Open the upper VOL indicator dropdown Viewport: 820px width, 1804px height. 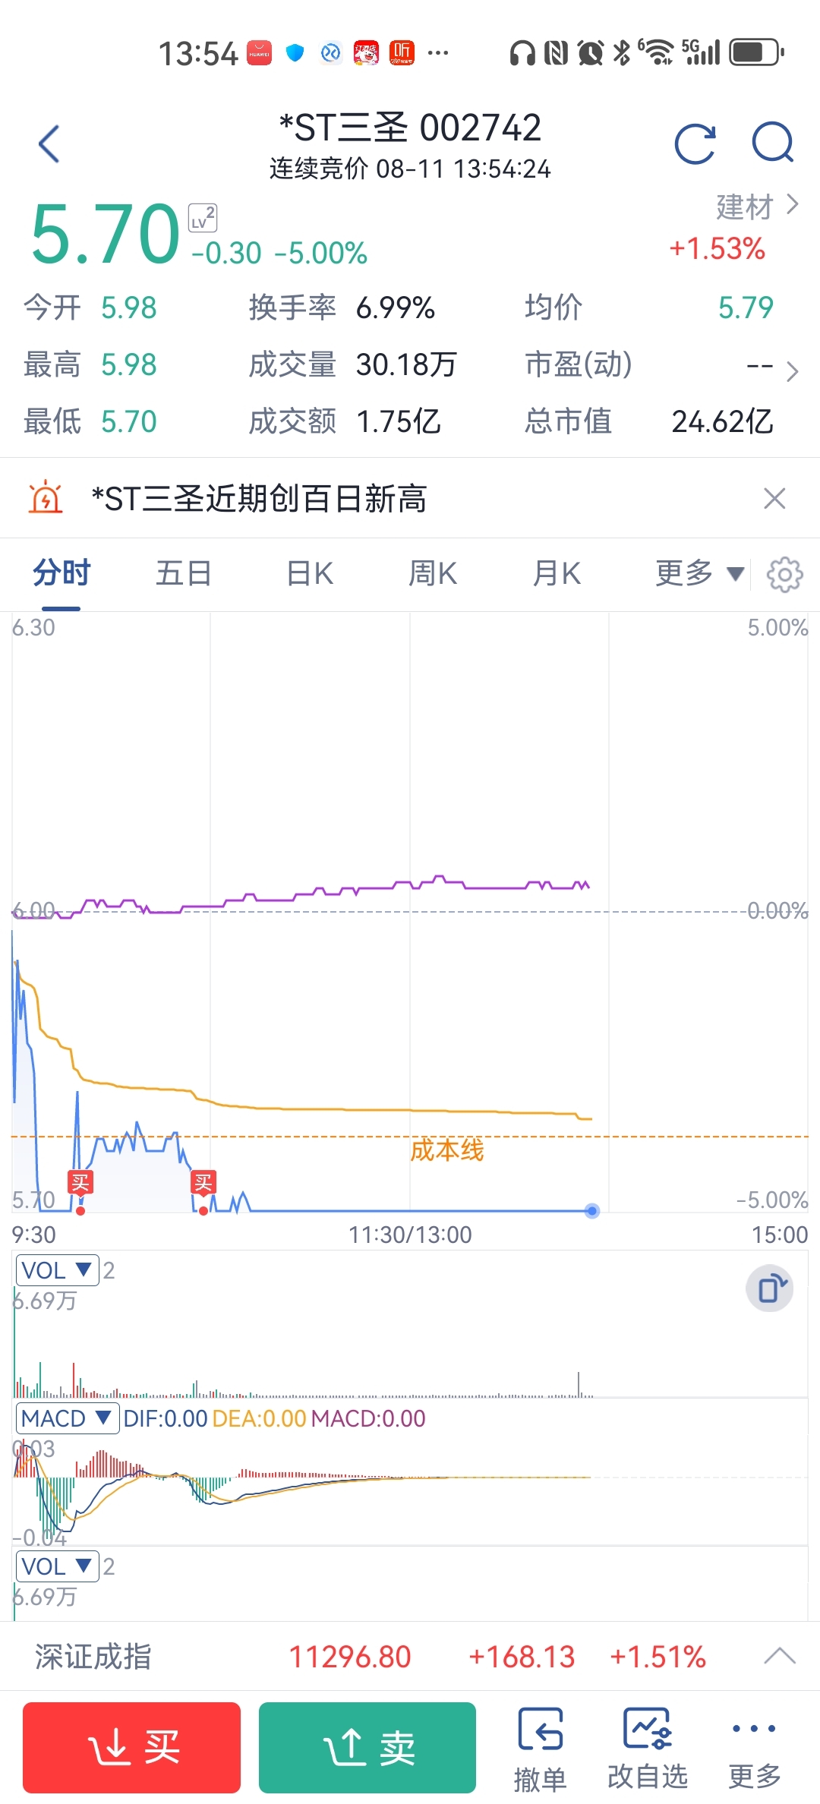58,1270
